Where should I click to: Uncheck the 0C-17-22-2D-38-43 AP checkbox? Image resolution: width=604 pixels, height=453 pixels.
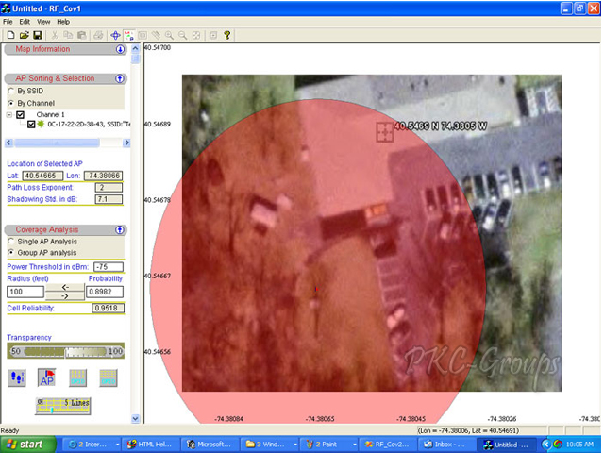[31, 125]
